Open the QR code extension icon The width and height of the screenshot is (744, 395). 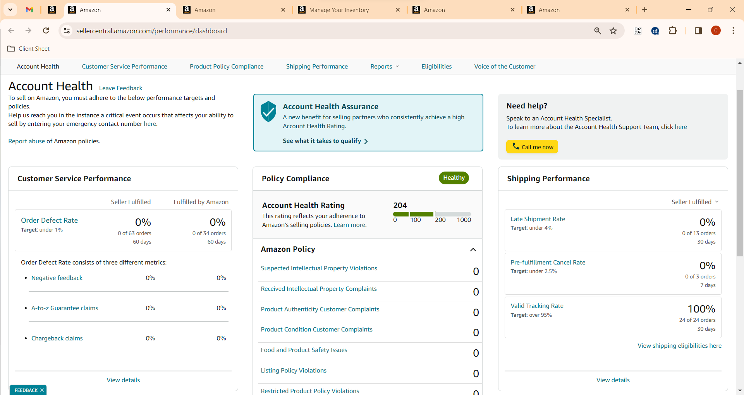pyautogui.click(x=637, y=31)
